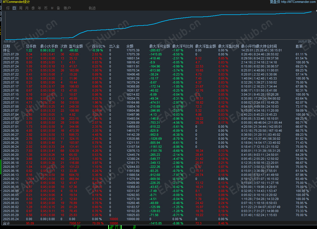Screen dimensions: 317x229
Task: Click the 10000 deposit in 2025.05.24 row
Action: pyautogui.click(x=114, y=219)
